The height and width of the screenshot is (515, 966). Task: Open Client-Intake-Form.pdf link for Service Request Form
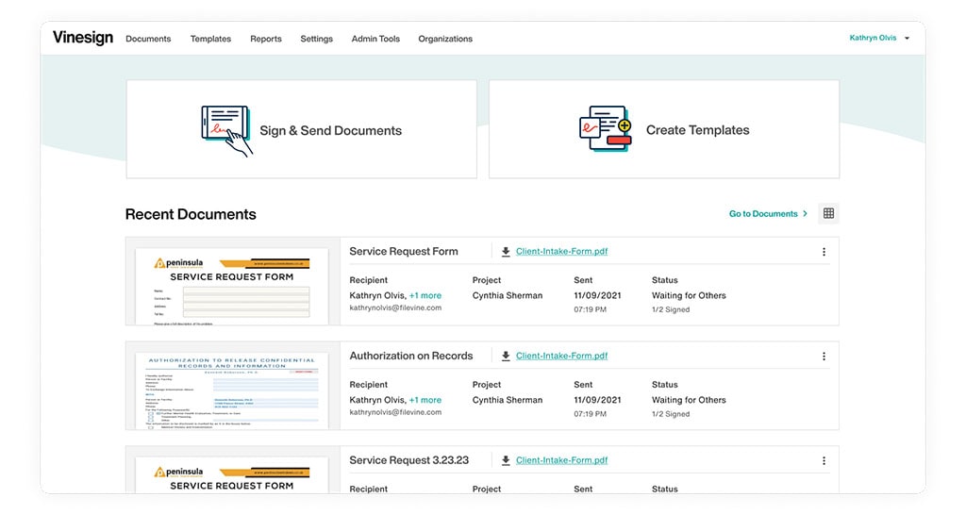click(561, 252)
